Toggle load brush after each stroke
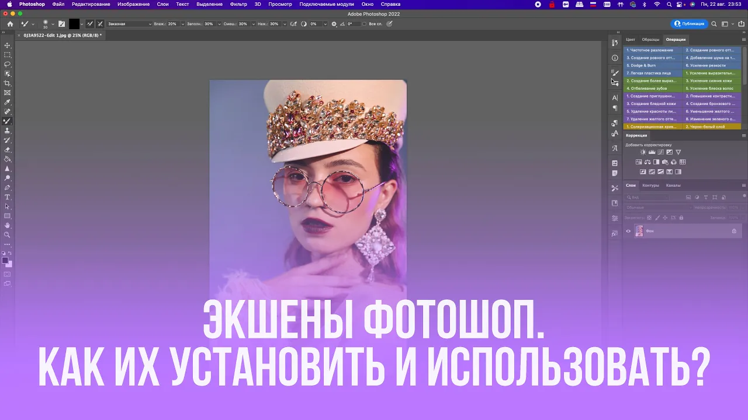748x420 pixels. click(90, 24)
